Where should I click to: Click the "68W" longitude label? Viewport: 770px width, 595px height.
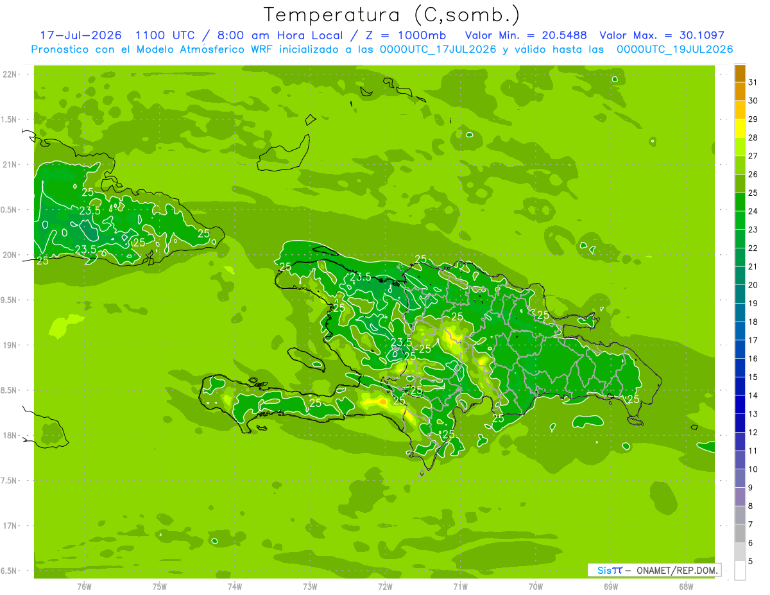(x=686, y=586)
